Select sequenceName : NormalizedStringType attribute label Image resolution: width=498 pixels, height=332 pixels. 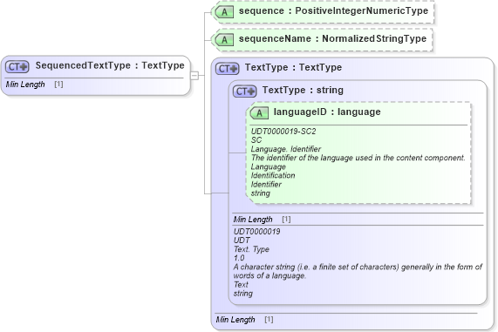point(332,38)
